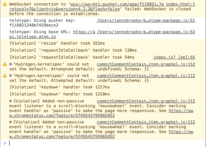
Task: Open graphql.js:112 link of first mousewheel violation
Action: [x=146, y=101]
